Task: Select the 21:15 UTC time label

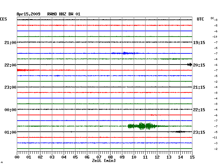Action: (x=199, y=87)
